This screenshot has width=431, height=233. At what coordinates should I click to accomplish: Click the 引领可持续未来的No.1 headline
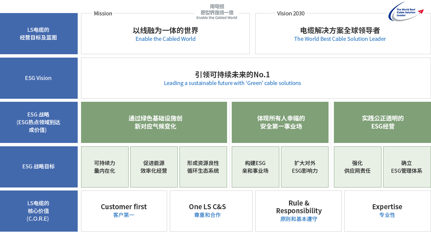pyautogui.click(x=232, y=74)
